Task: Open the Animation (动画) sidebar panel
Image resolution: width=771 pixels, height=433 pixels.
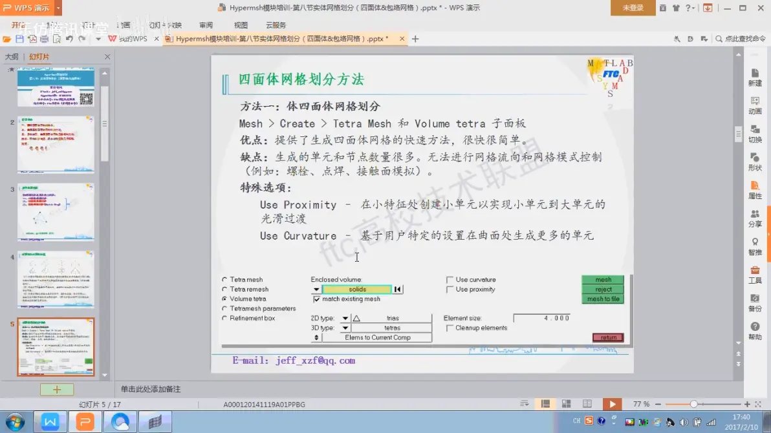Action: [x=755, y=106]
